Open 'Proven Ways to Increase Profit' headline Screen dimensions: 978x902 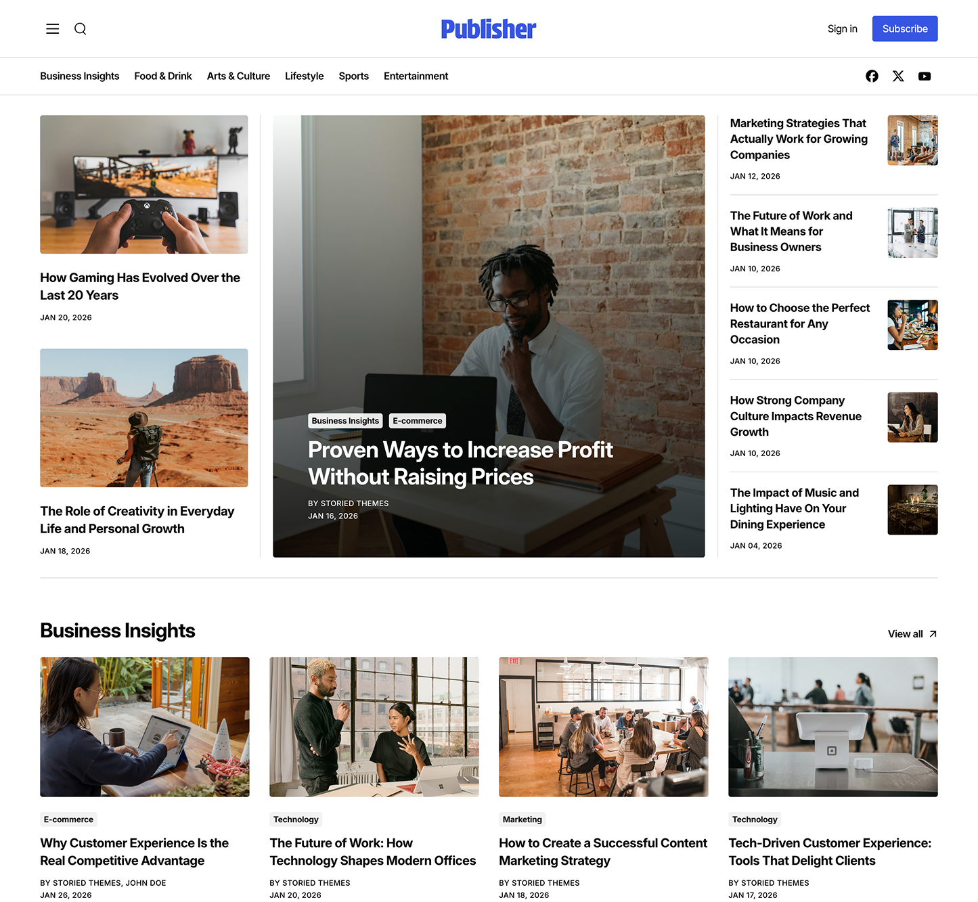coord(460,464)
